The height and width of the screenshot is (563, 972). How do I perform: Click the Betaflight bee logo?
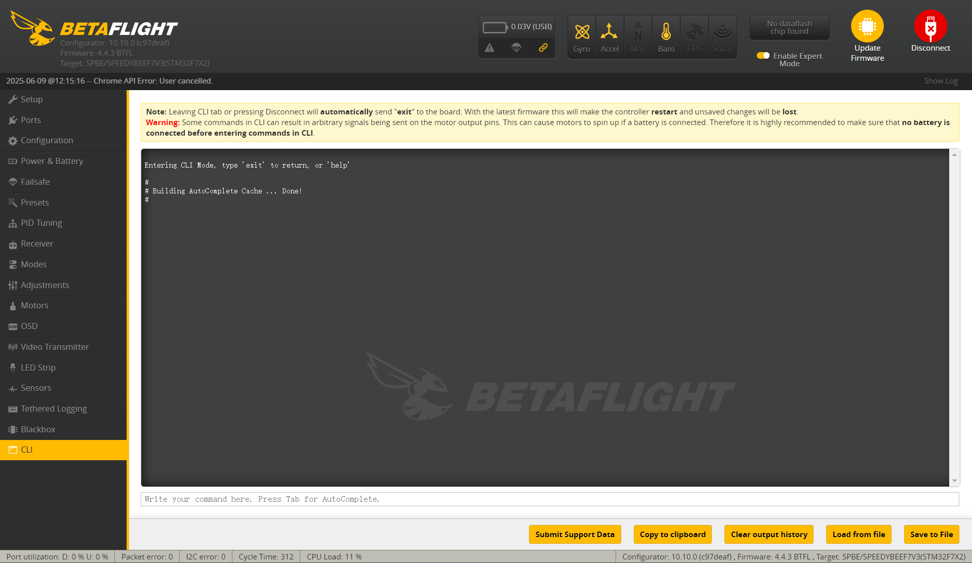(32, 28)
